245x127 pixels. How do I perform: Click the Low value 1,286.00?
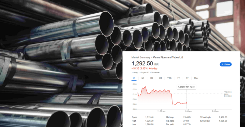(x=149, y=124)
